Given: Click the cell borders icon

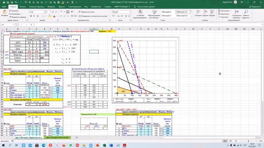Looking at the screenshot, I should pos(43,16).
